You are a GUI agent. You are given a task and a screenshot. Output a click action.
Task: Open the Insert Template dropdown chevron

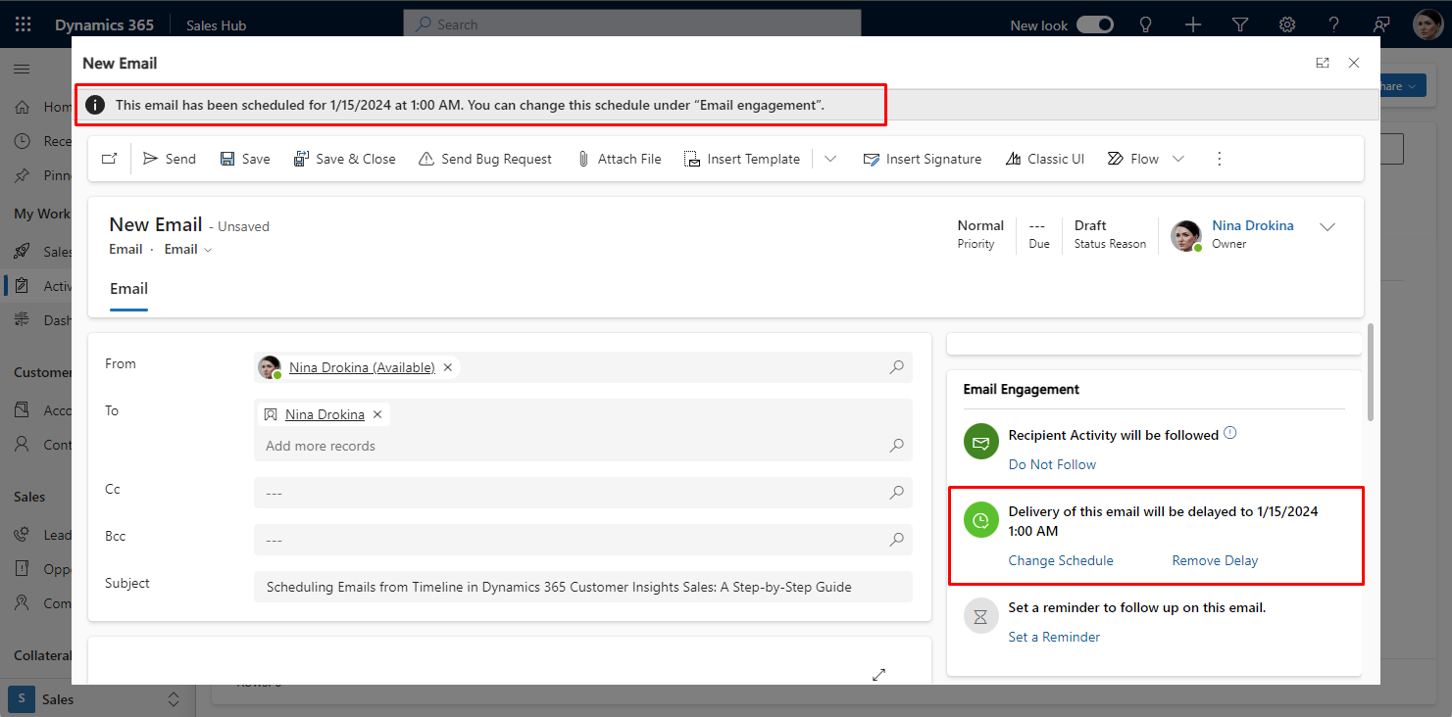pyautogui.click(x=830, y=159)
